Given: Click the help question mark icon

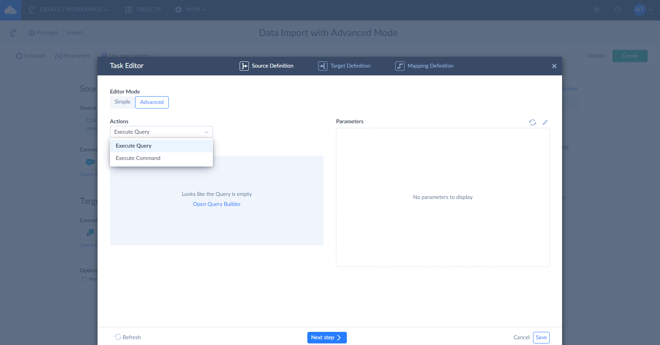Looking at the screenshot, I should pyautogui.click(x=618, y=10).
